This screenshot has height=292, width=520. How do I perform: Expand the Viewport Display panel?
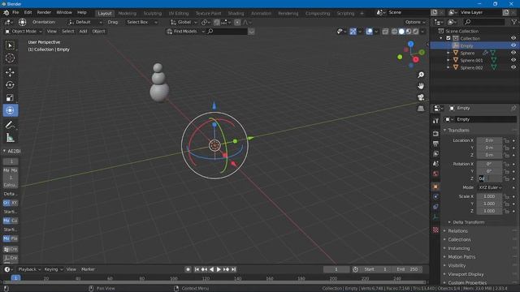point(466,274)
